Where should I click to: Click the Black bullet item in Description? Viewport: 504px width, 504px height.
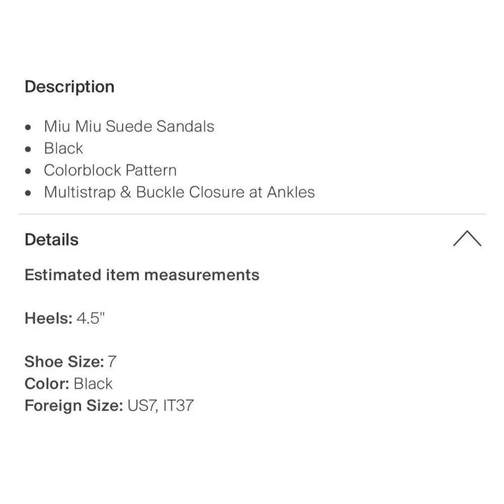[64, 149]
